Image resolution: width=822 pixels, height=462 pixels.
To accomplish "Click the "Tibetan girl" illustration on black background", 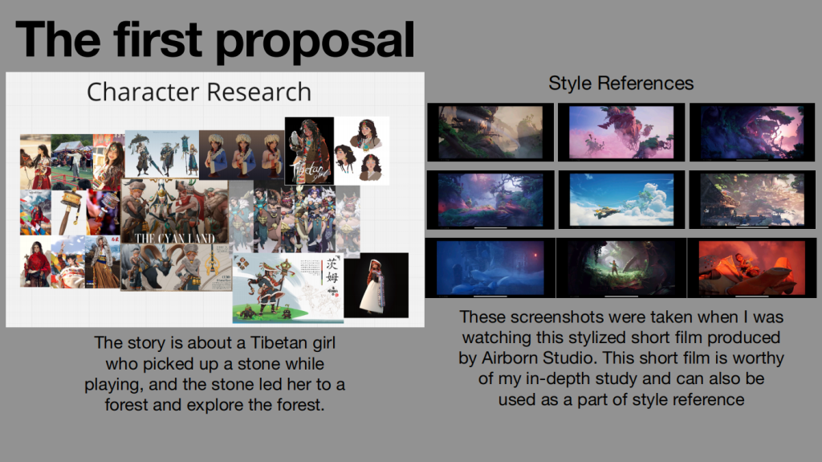I will pos(309,151).
